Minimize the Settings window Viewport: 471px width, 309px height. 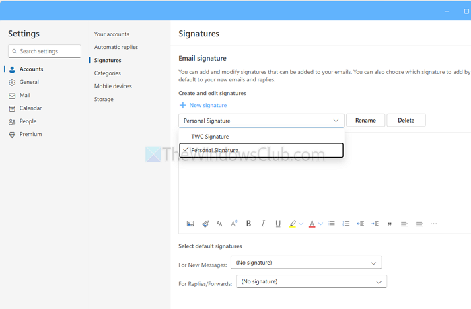click(447, 11)
